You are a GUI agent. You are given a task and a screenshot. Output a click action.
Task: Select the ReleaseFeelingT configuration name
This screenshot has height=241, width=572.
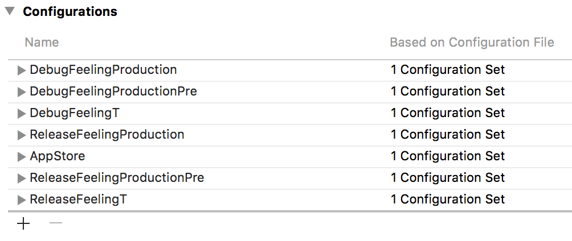pyautogui.click(x=79, y=200)
